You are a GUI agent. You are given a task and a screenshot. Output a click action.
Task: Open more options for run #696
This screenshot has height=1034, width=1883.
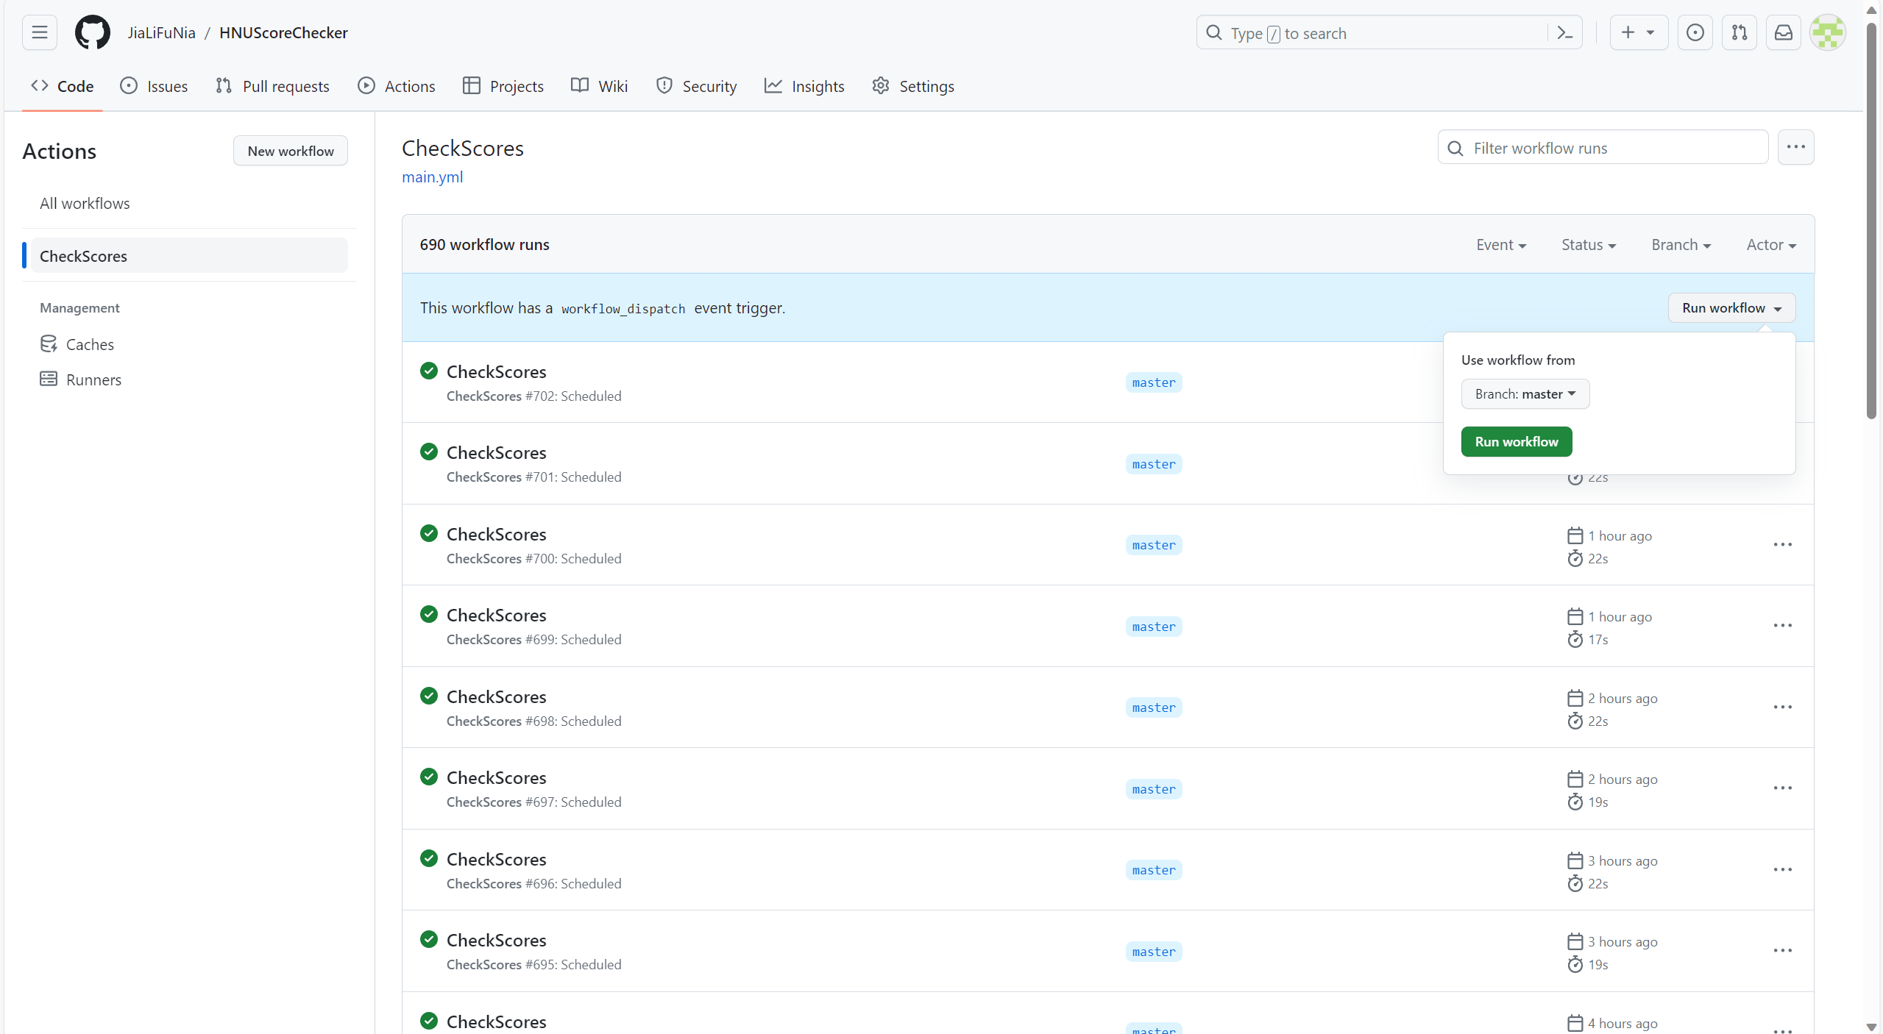point(1782,869)
